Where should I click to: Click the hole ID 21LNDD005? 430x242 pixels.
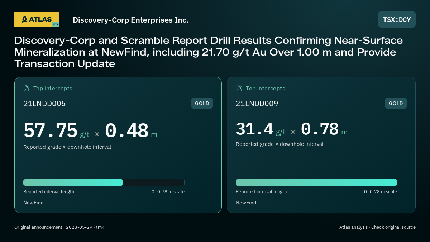click(x=44, y=104)
